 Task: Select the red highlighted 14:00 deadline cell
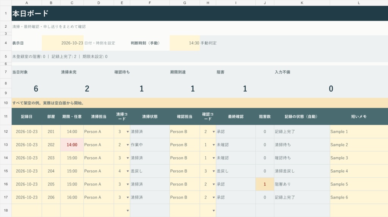click(72, 145)
